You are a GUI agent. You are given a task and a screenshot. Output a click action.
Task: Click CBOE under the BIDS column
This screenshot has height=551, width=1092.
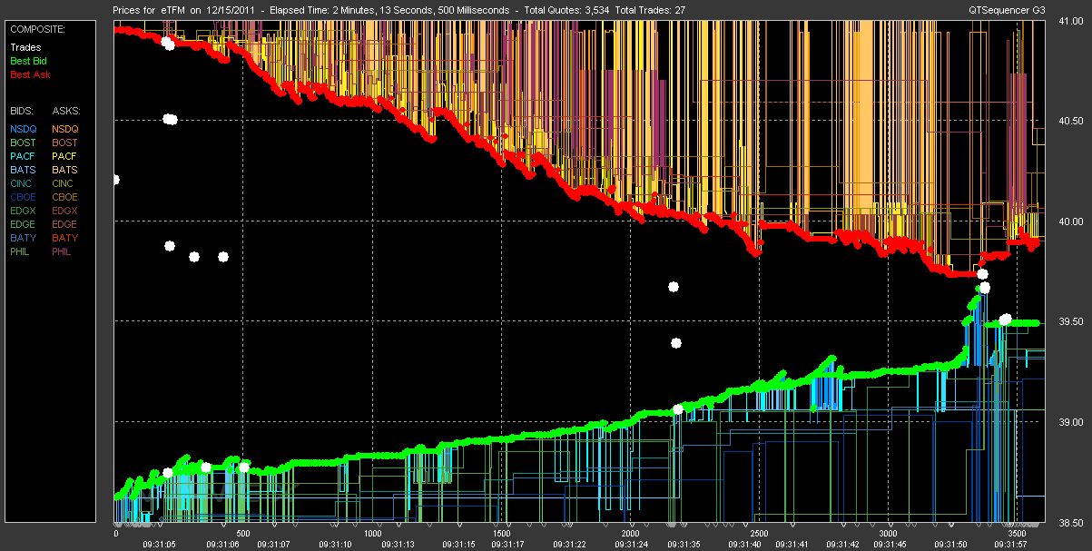(24, 197)
